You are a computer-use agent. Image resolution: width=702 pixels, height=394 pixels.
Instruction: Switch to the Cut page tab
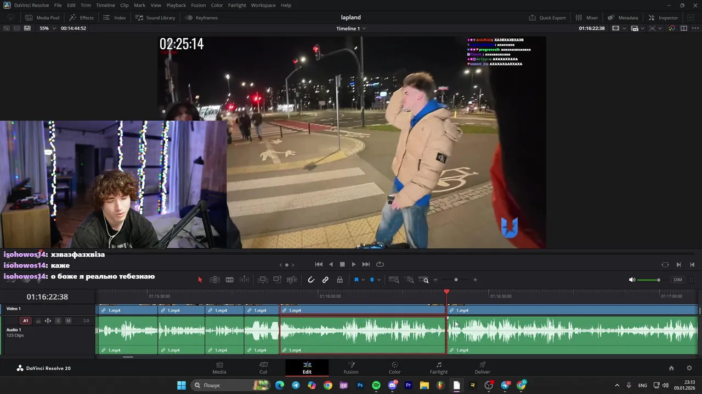(263, 368)
